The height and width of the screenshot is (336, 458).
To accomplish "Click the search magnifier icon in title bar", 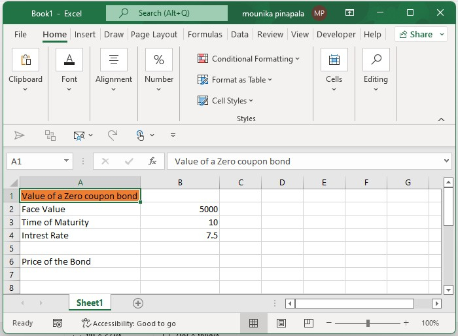I will tap(124, 12).
